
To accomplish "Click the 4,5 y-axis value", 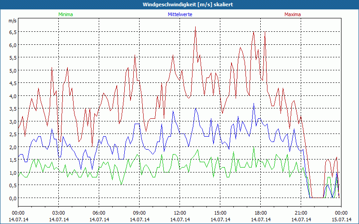I will [x=13, y=83].
